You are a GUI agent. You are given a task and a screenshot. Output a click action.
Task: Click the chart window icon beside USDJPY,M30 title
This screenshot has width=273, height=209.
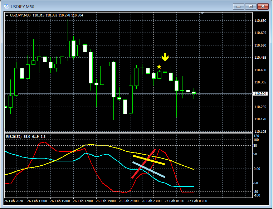(6, 6)
